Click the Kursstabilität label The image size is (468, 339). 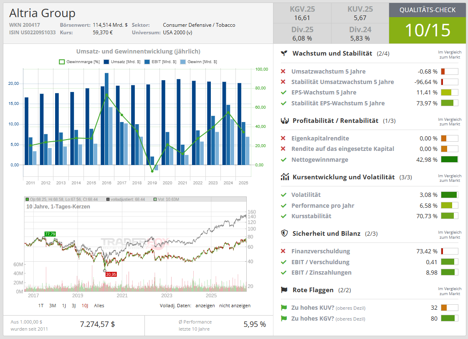311,216
